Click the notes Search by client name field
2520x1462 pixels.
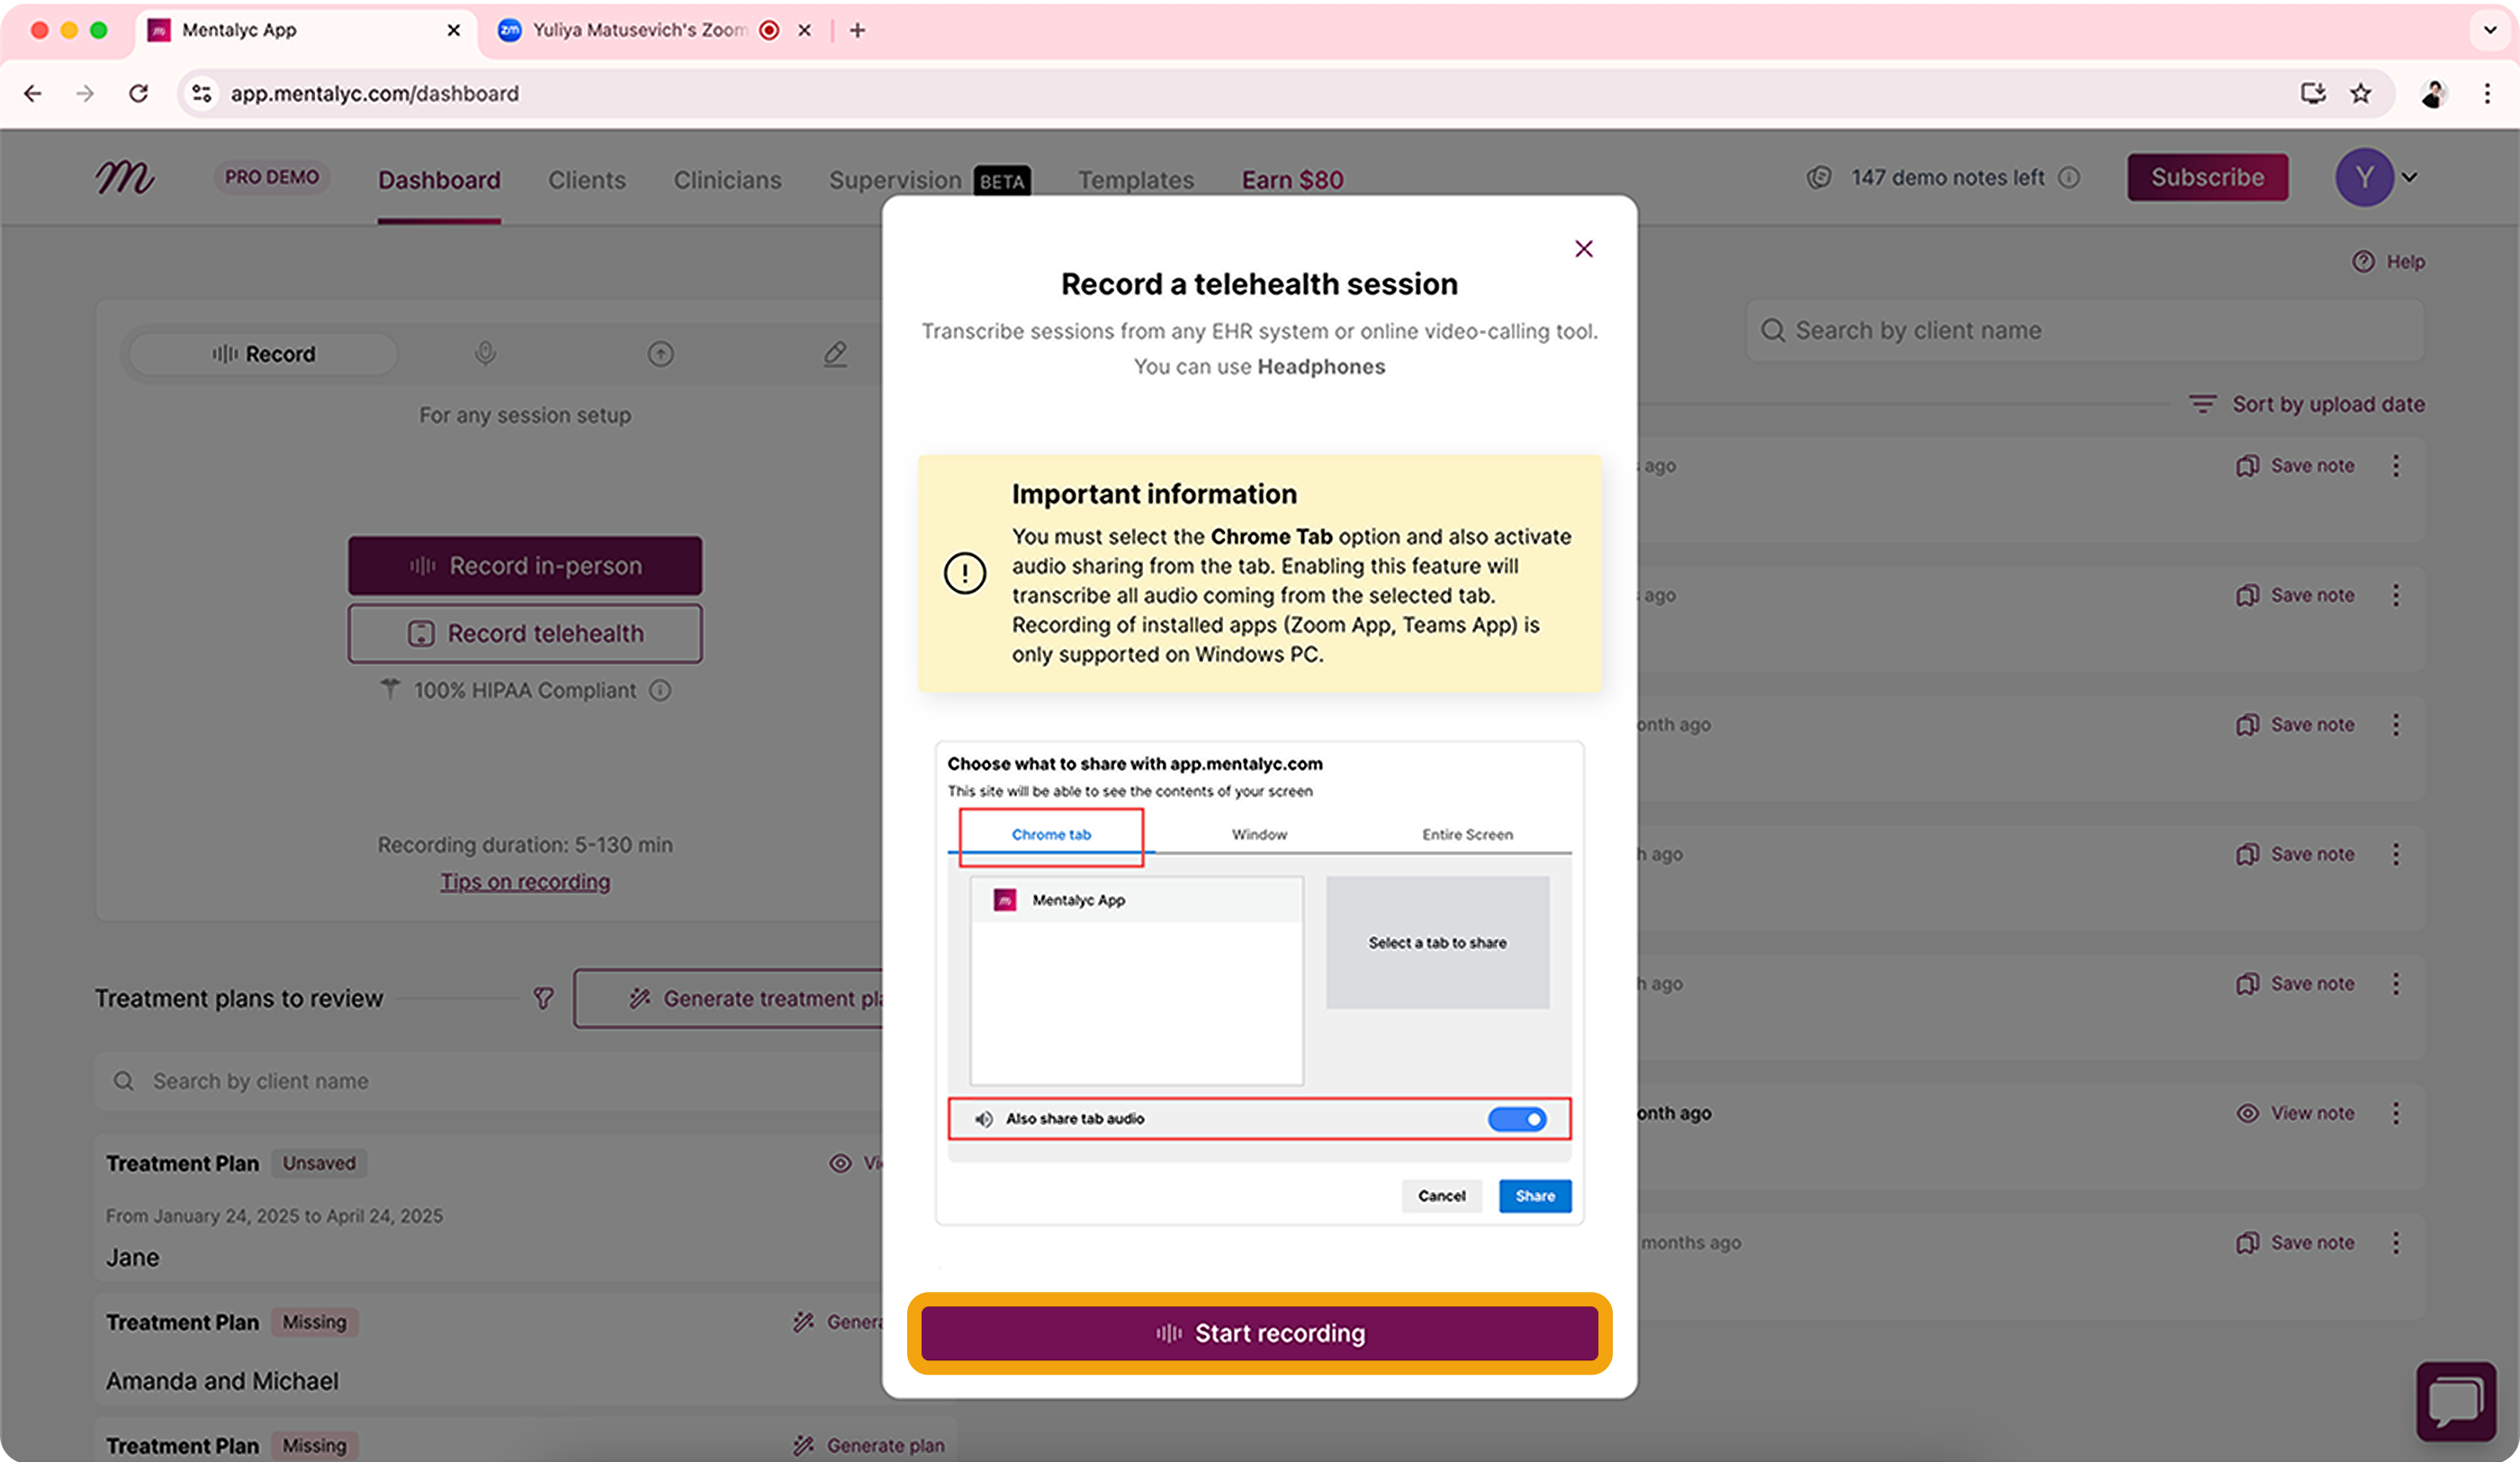(x=2085, y=331)
